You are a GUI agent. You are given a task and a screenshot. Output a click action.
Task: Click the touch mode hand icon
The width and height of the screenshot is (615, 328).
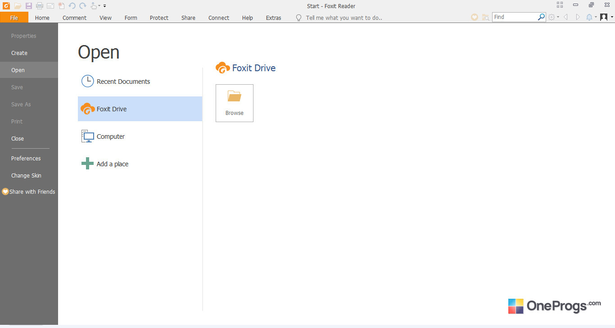click(94, 6)
